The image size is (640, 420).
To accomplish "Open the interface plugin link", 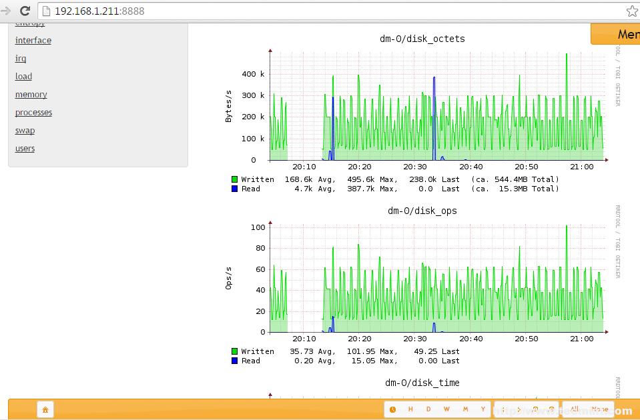I will coord(33,41).
